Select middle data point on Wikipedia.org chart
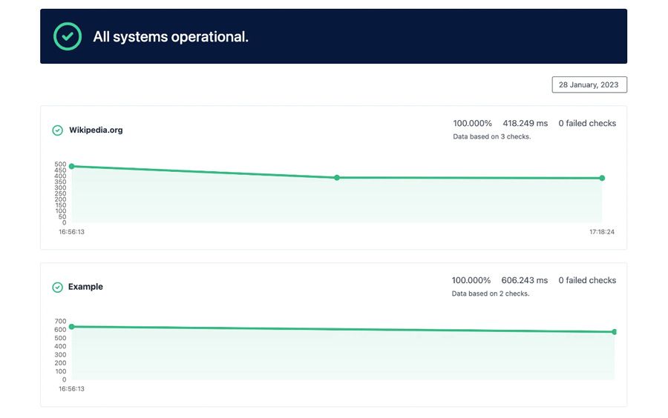This screenshot has height=418, width=668. coord(336,178)
